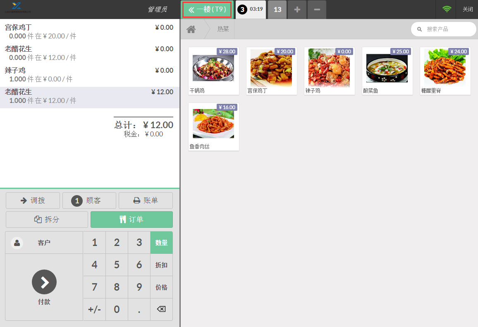Click the 拆分 split bill button

47,220
